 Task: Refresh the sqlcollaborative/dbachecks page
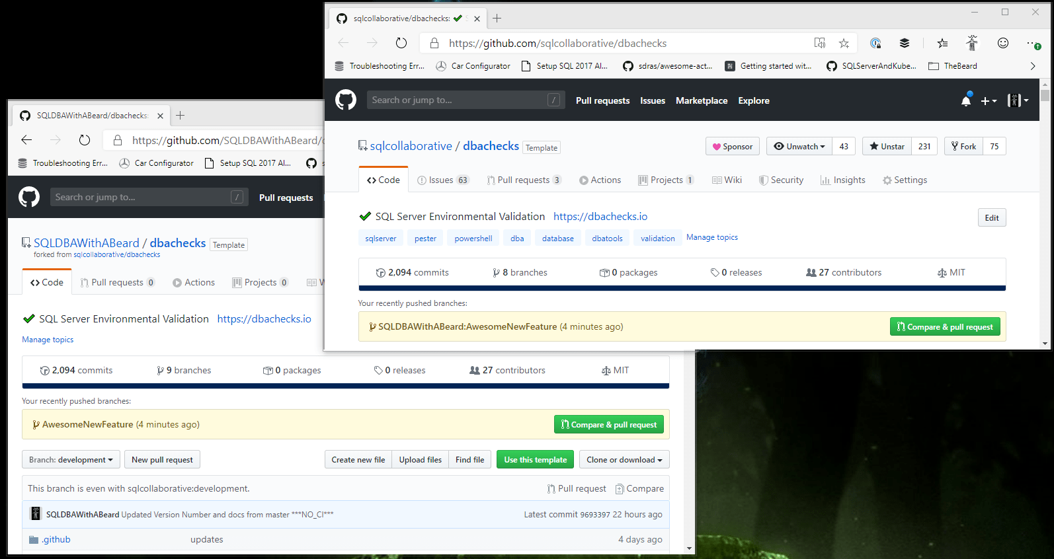pyautogui.click(x=401, y=44)
